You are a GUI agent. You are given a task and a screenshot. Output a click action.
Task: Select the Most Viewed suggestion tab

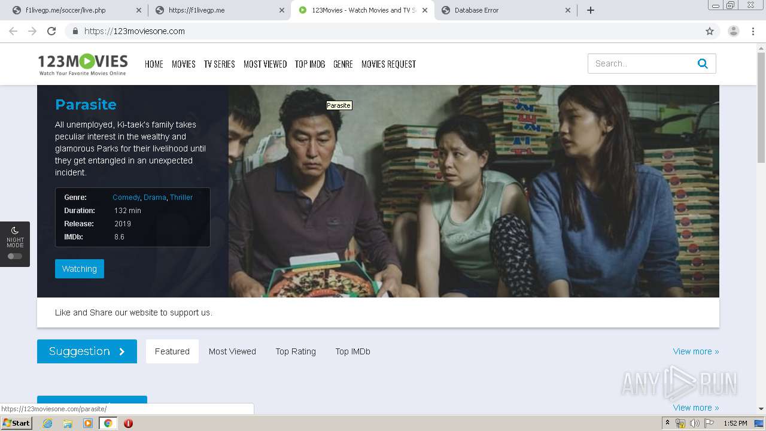pyautogui.click(x=232, y=351)
